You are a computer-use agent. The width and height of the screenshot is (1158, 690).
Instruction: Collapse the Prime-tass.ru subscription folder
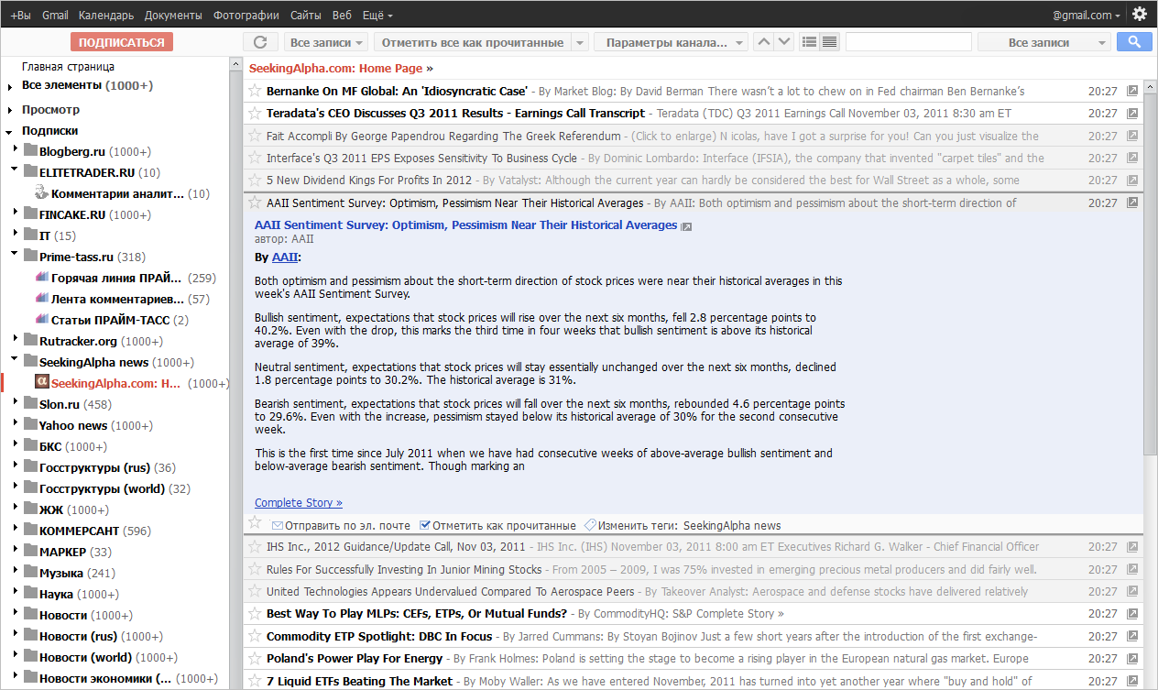coord(14,256)
